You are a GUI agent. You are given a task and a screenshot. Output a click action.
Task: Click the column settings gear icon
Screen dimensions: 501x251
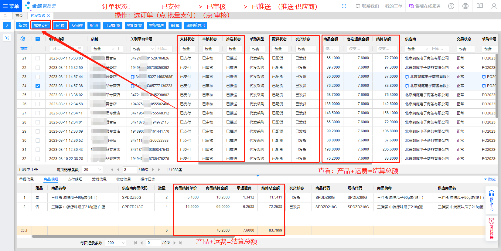[23, 39]
